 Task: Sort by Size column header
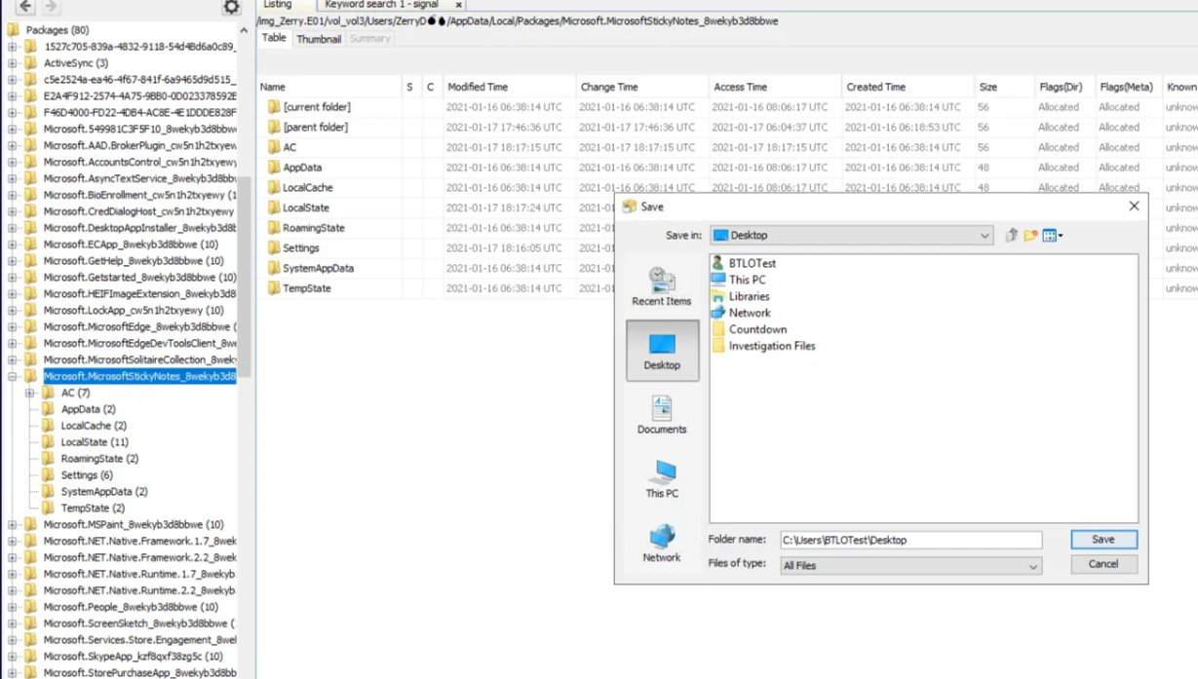pyautogui.click(x=1003, y=87)
